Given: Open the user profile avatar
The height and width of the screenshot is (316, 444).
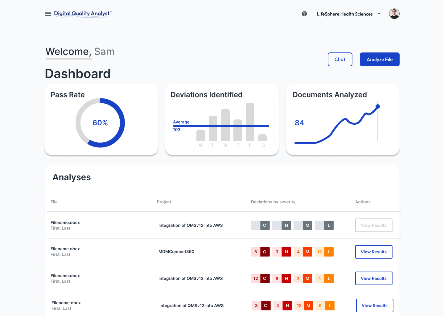Looking at the screenshot, I should click(394, 14).
